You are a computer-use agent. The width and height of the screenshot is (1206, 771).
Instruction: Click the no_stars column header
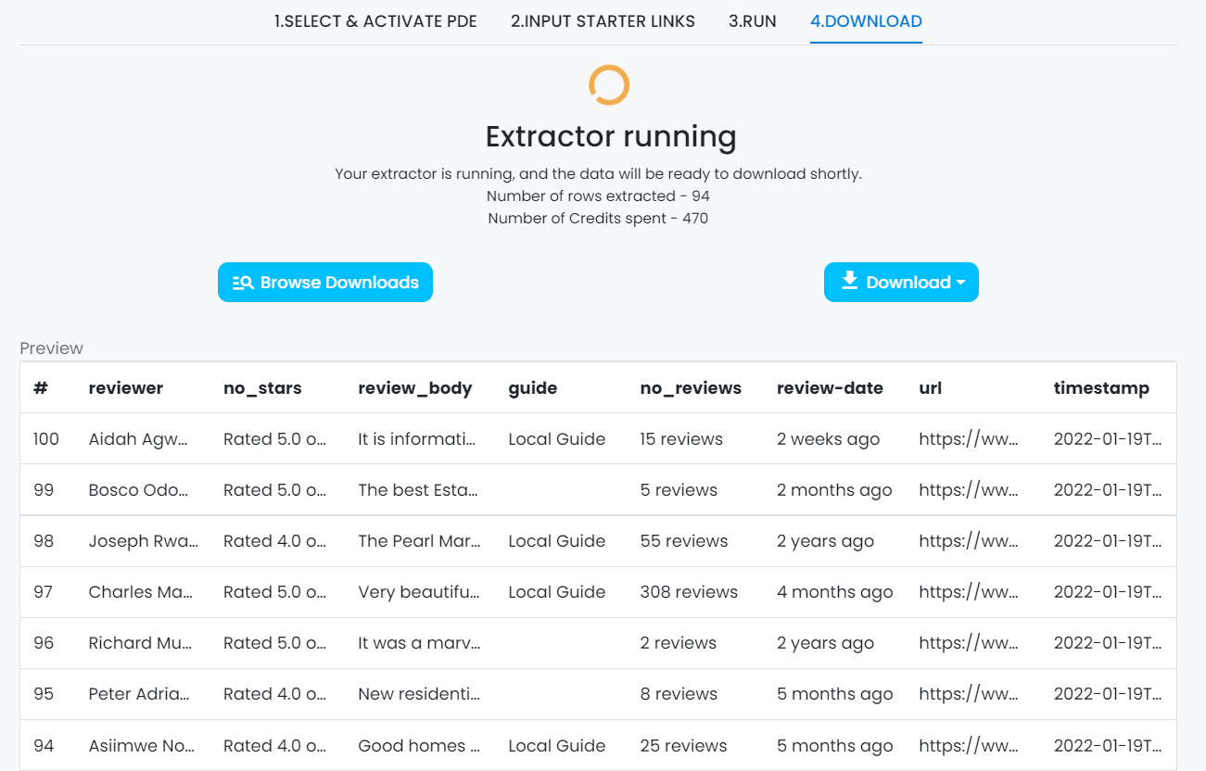262,388
